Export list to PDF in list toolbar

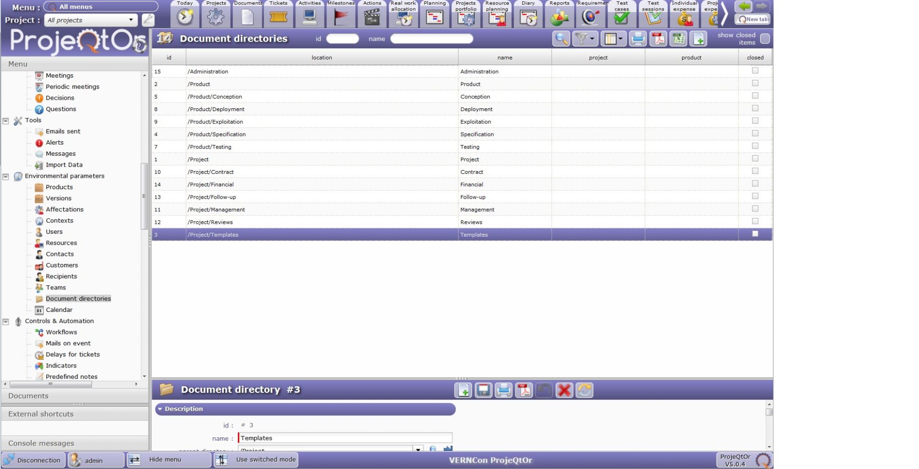click(658, 39)
